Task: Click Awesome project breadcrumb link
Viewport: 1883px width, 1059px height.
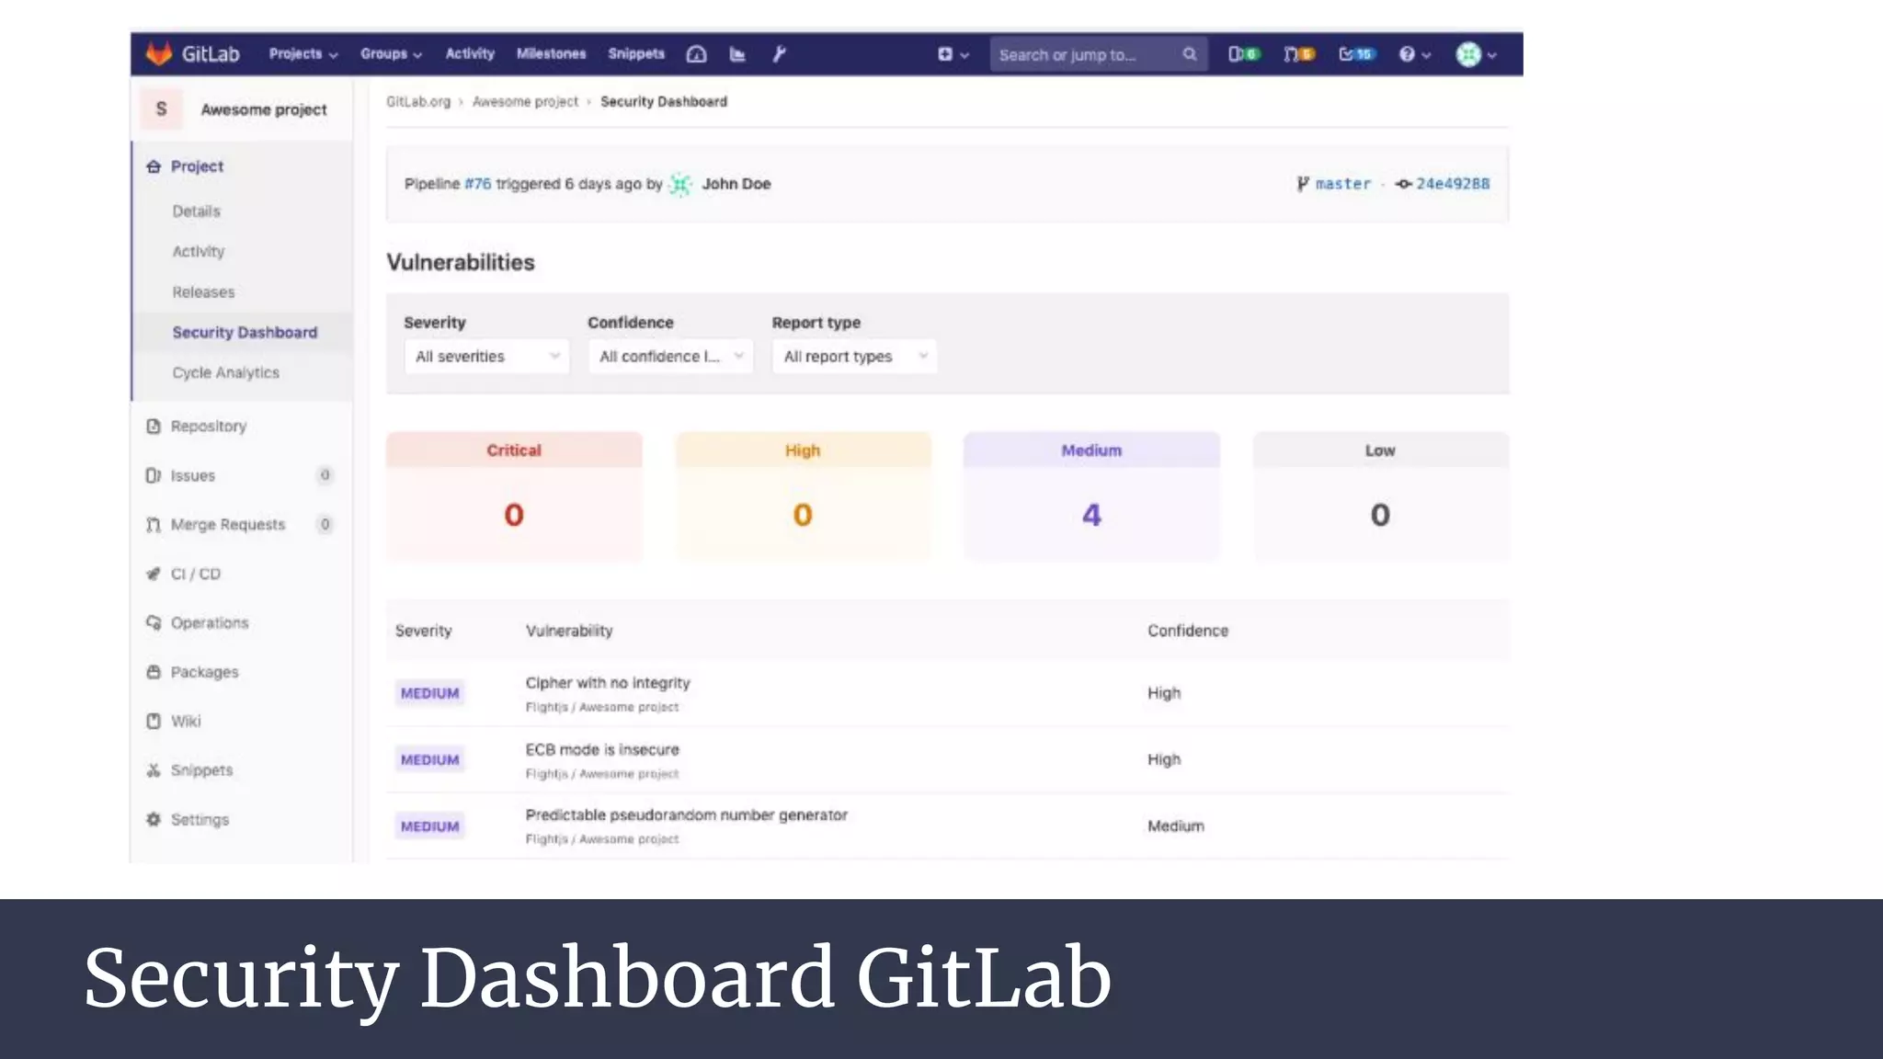Action: click(525, 102)
